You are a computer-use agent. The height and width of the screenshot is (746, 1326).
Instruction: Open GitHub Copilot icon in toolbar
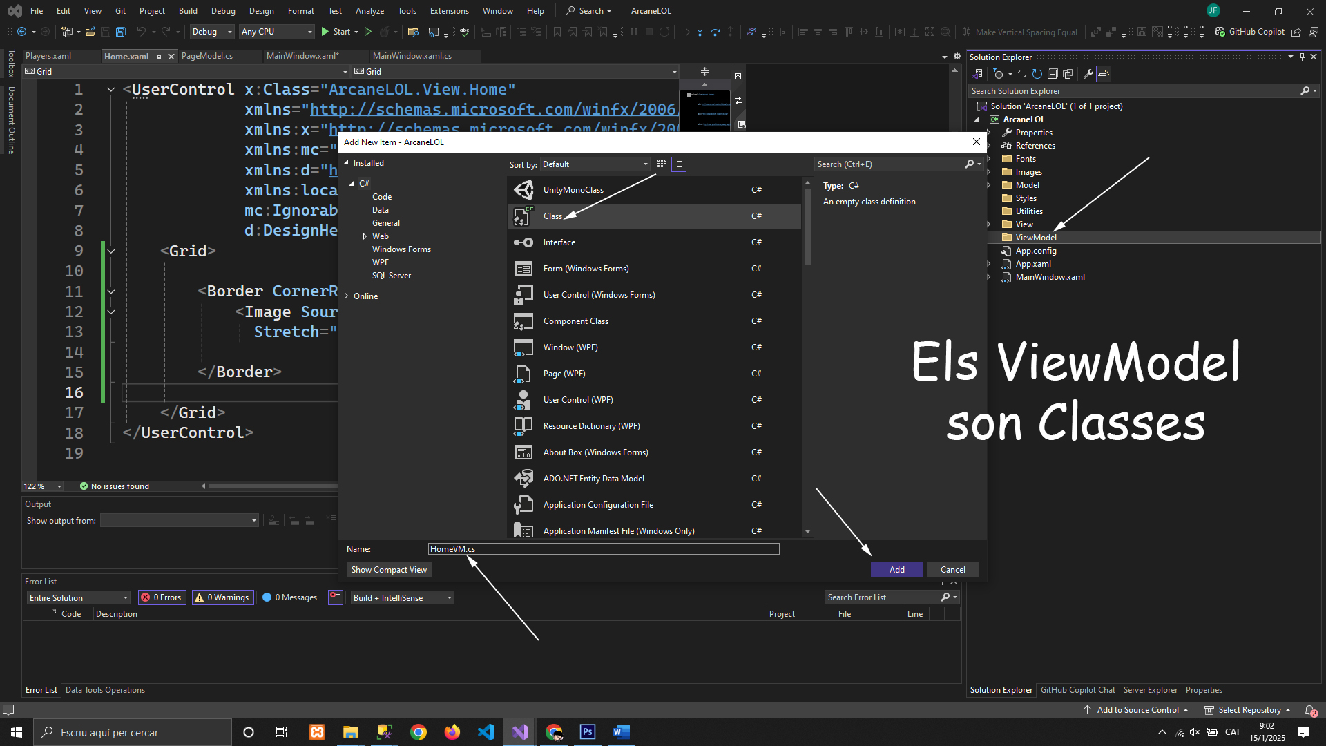(x=1220, y=32)
